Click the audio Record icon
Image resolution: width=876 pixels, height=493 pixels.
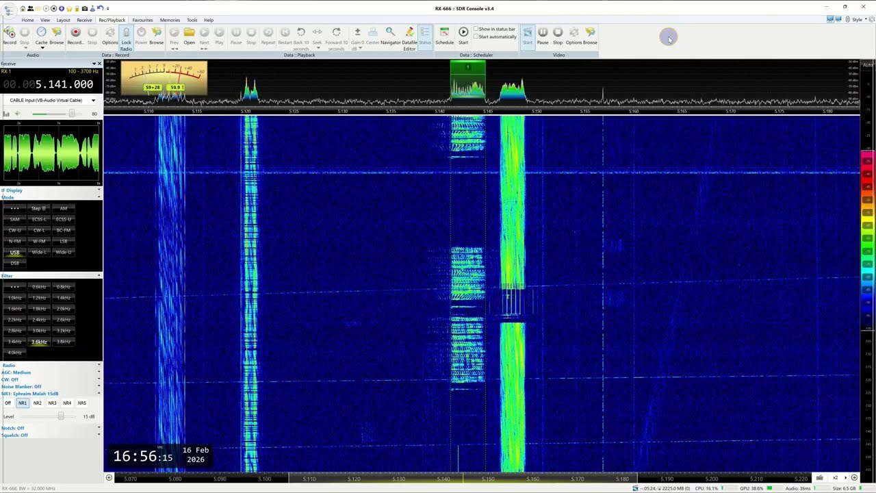pyautogui.click(x=10, y=36)
